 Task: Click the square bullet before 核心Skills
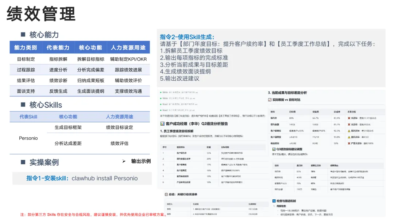(x=23, y=104)
